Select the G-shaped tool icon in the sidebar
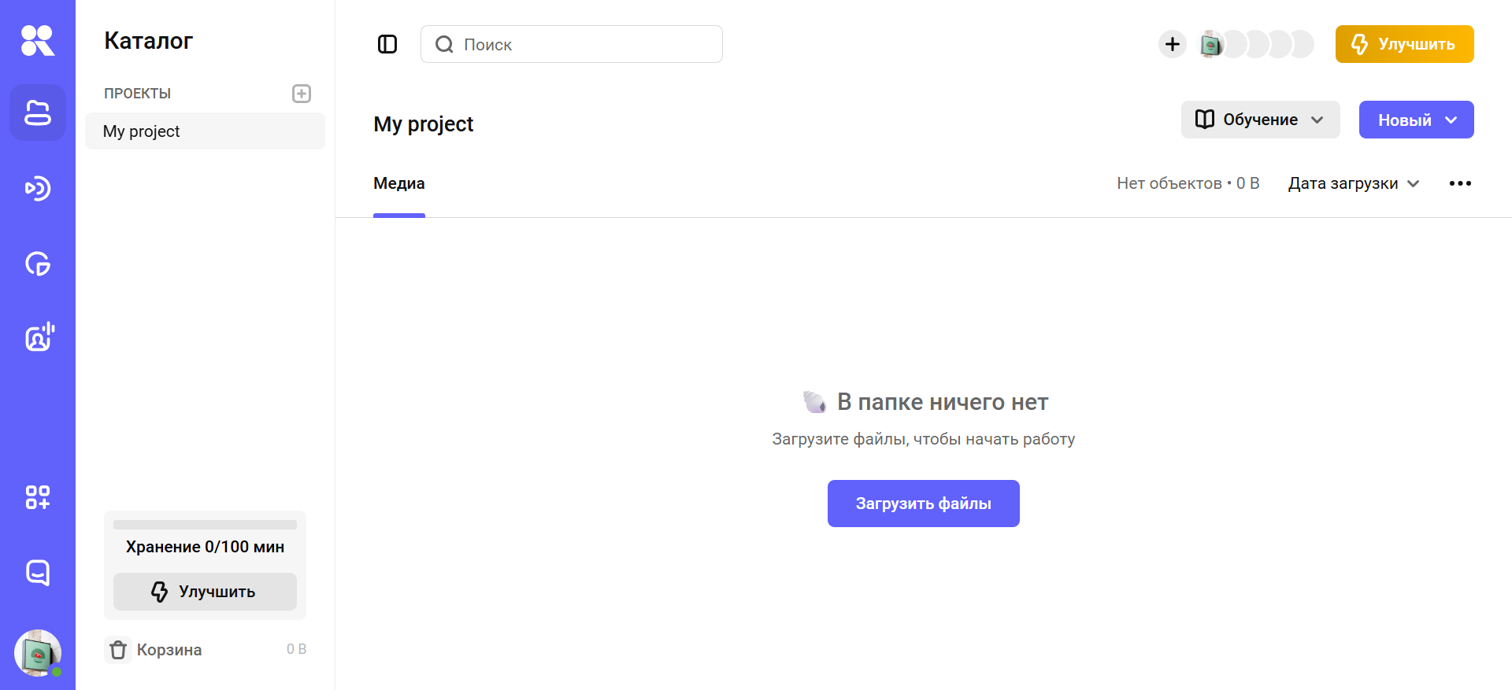Screen dimensions: 1512x690 (37, 264)
